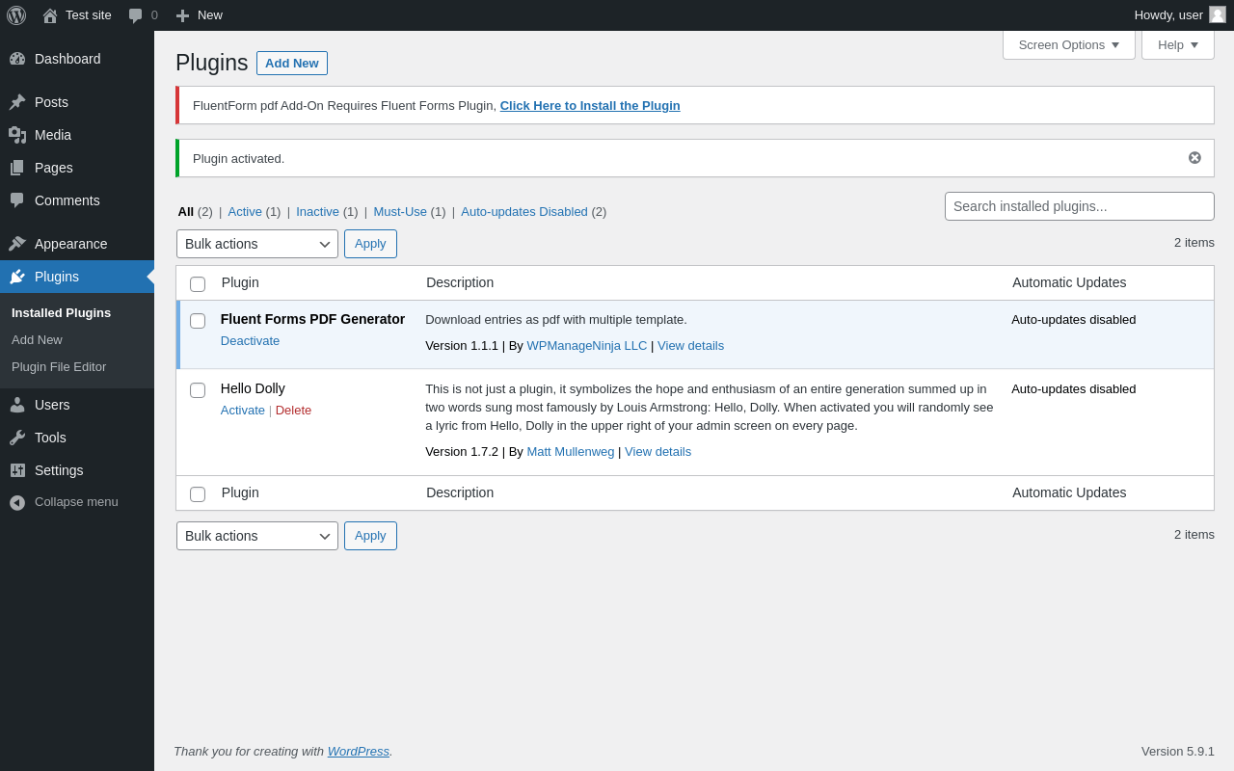The image size is (1234, 771).
Task: Expand the Help dropdown tab
Action: 1177,44
